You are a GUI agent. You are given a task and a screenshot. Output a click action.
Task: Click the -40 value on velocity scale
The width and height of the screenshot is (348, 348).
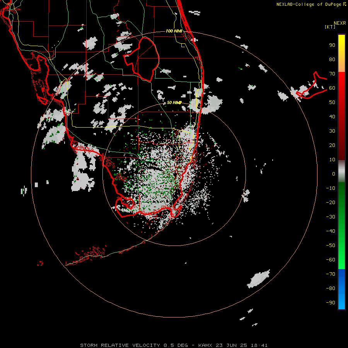(331, 231)
